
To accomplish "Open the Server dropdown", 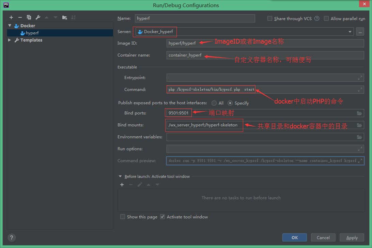I will click(350, 32).
